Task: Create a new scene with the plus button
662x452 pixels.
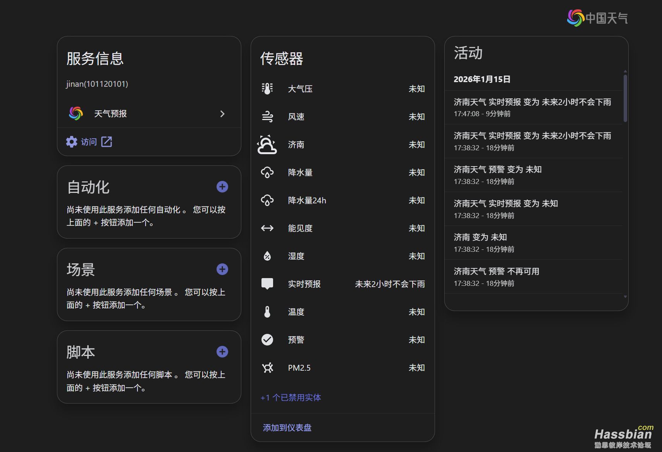Action: click(222, 269)
